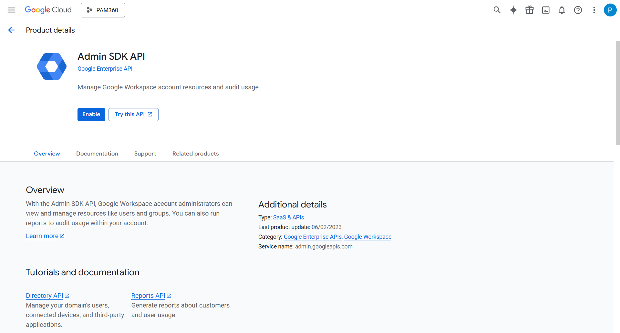Open the Related products tab
This screenshot has width=620, height=333.
point(195,154)
